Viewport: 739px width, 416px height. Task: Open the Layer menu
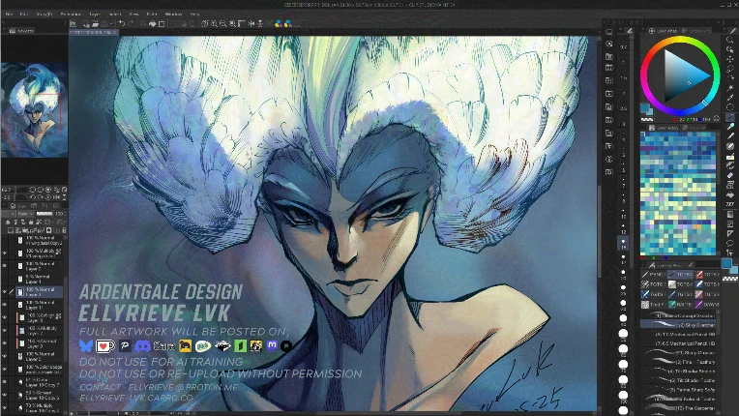95,15
